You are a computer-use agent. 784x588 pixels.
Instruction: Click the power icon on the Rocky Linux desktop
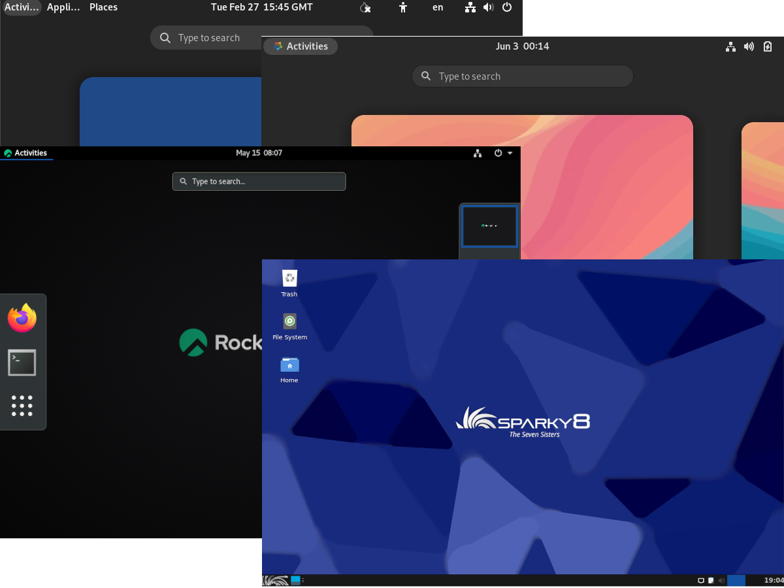coord(498,153)
